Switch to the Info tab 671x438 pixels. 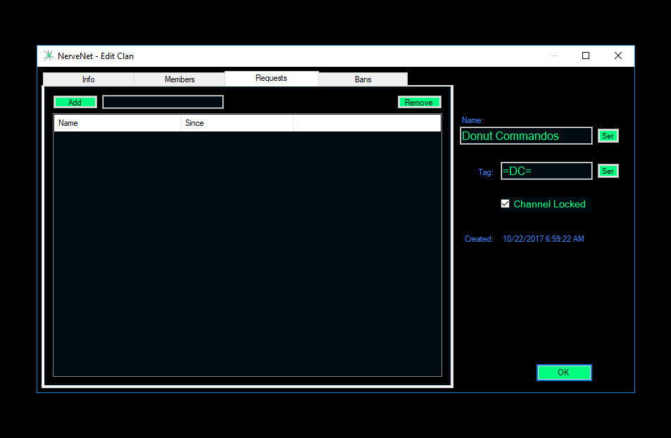pyautogui.click(x=88, y=79)
